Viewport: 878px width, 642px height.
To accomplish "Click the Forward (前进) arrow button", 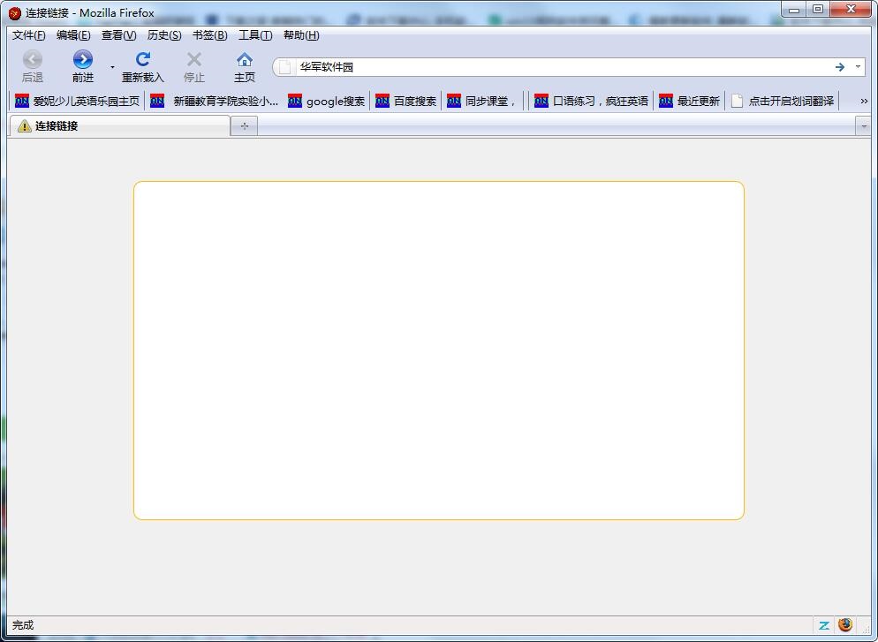I will click(x=82, y=60).
